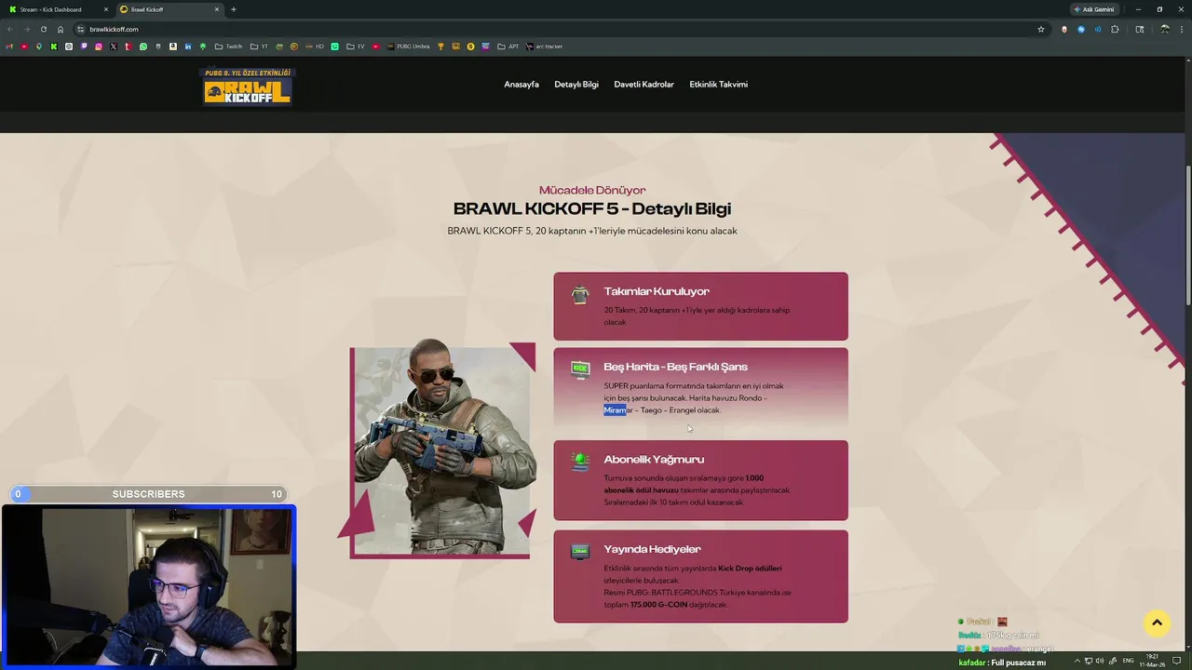Show hidden system tray icons
Viewport: 1192px width, 670px height.
click(1077, 661)
